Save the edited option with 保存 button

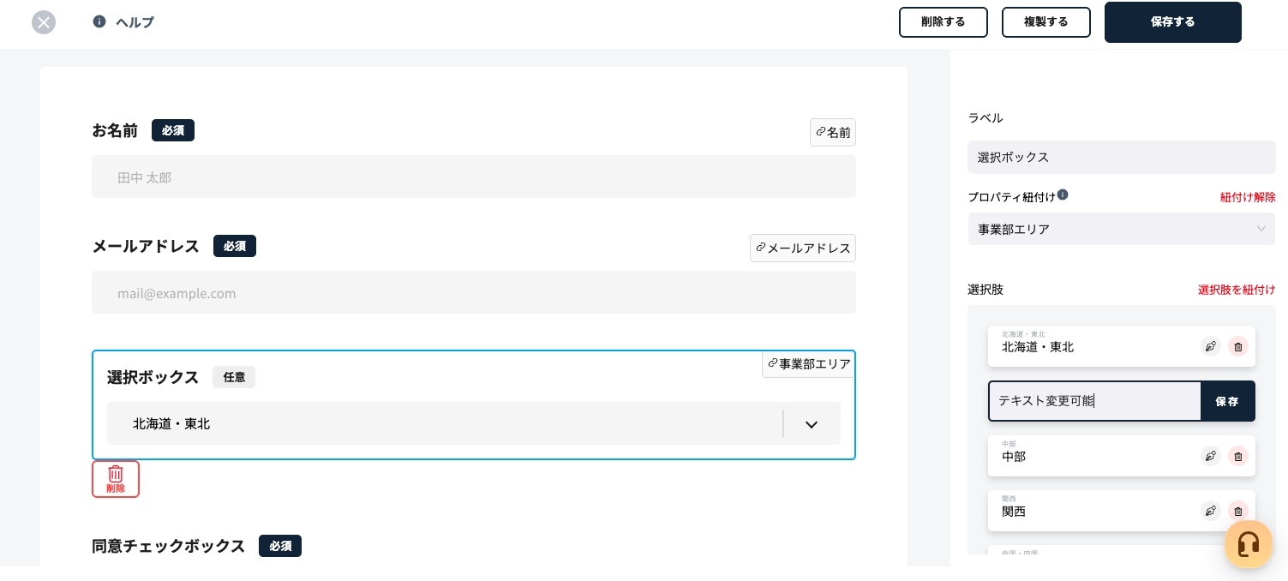pyautogui.click(x=1227, y=401)
